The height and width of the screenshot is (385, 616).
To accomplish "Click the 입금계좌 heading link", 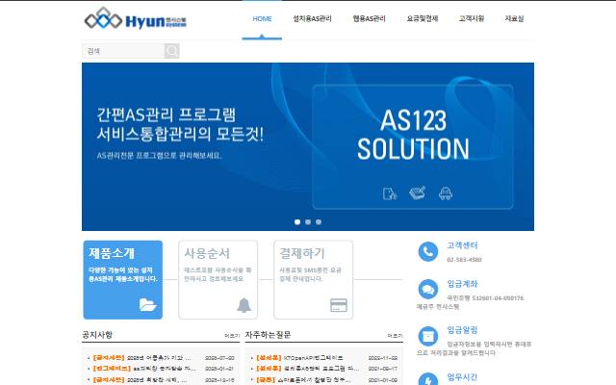I will click(462, 284).
